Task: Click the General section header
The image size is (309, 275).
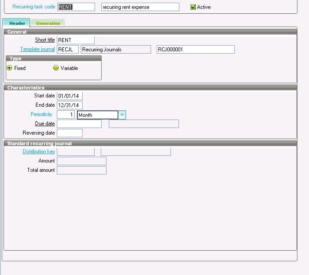Action: tap(150, 31)
